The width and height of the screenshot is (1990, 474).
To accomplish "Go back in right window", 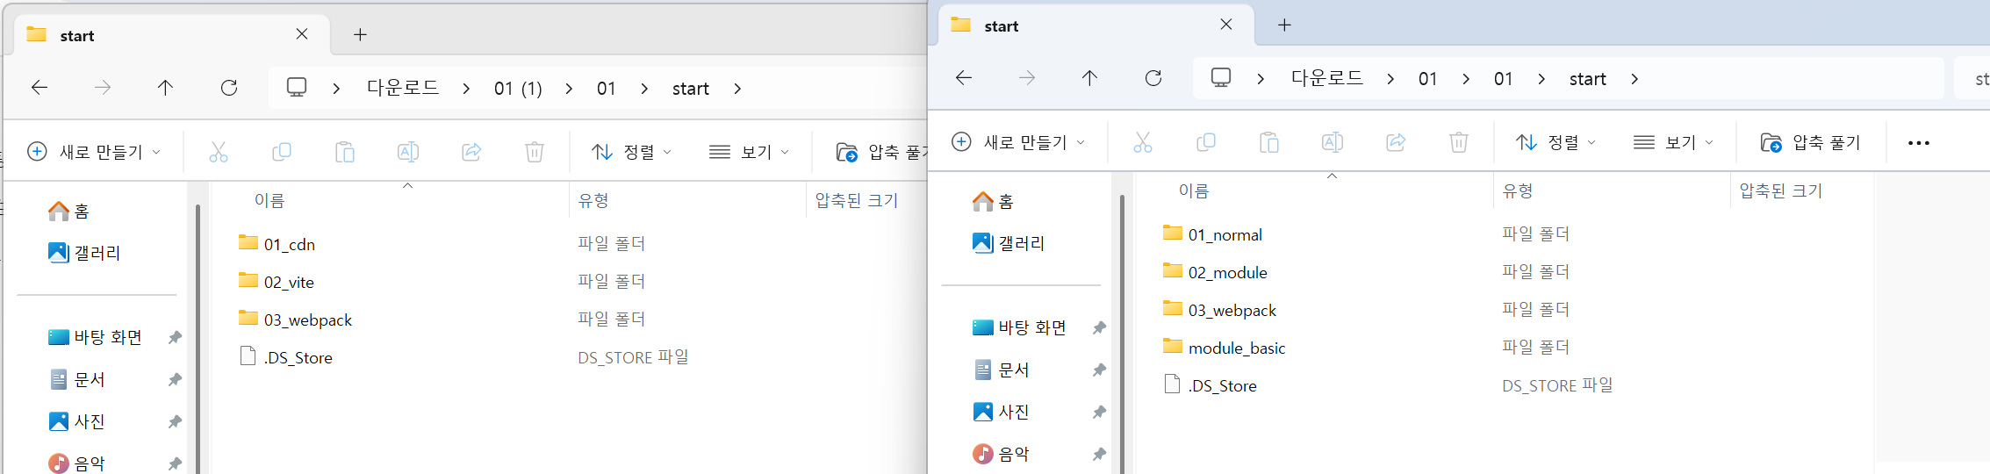I will point(964,78).
